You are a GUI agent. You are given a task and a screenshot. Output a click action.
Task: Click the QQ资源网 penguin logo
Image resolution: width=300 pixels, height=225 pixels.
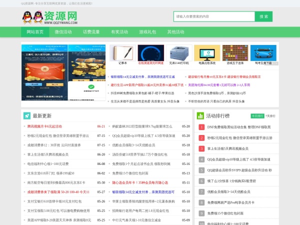(49, 17)
